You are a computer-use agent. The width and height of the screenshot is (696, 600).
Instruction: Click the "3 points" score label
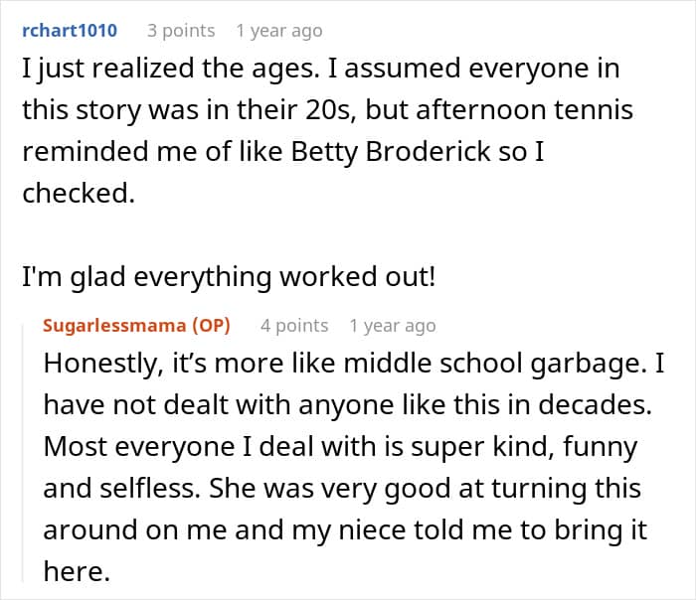coord(181,31)
